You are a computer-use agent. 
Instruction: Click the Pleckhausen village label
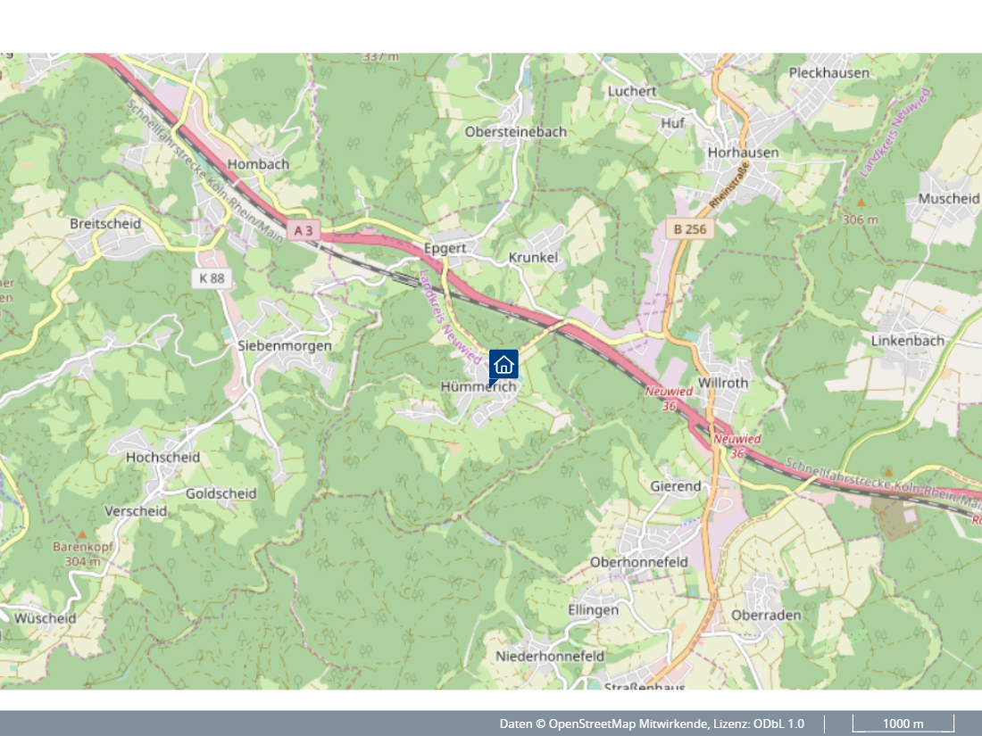pos(829,73)
